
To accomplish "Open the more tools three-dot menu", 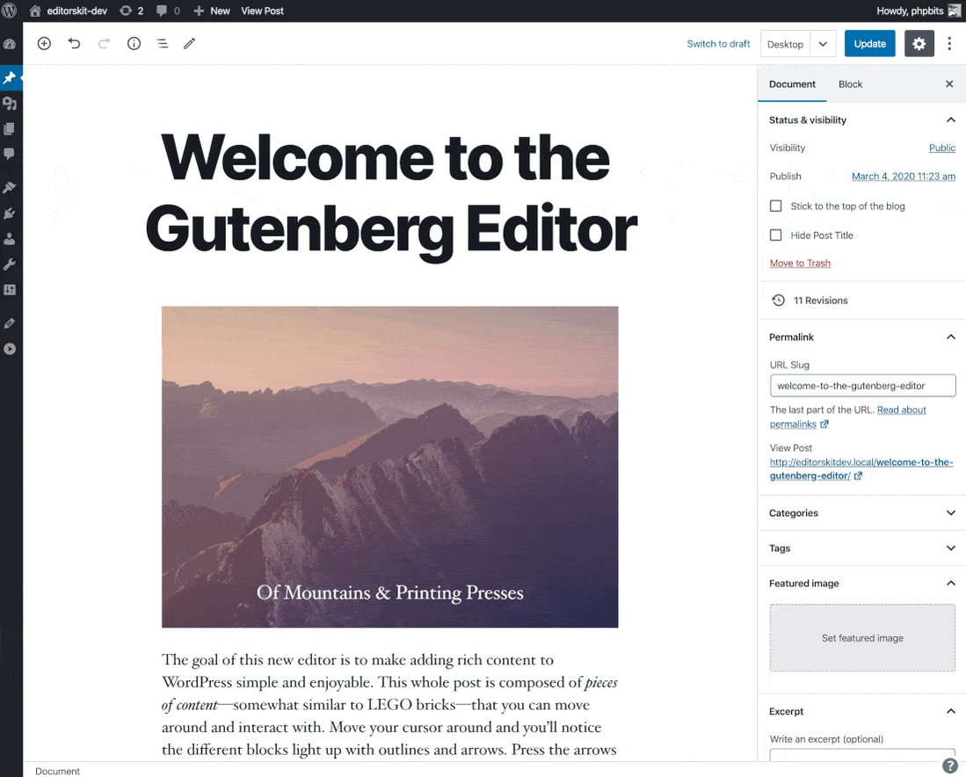I will [949, 43].
